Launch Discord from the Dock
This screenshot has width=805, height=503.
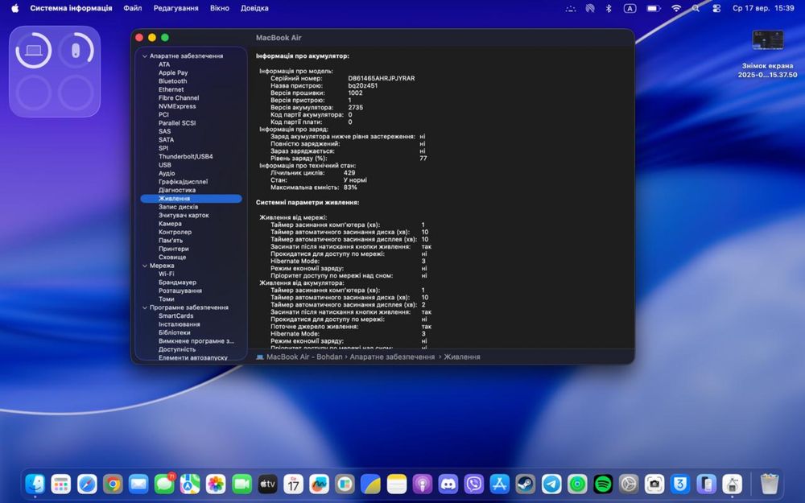pos(448,484)
